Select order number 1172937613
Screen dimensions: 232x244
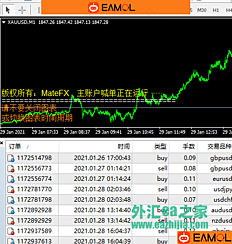(x=34, y=241)
